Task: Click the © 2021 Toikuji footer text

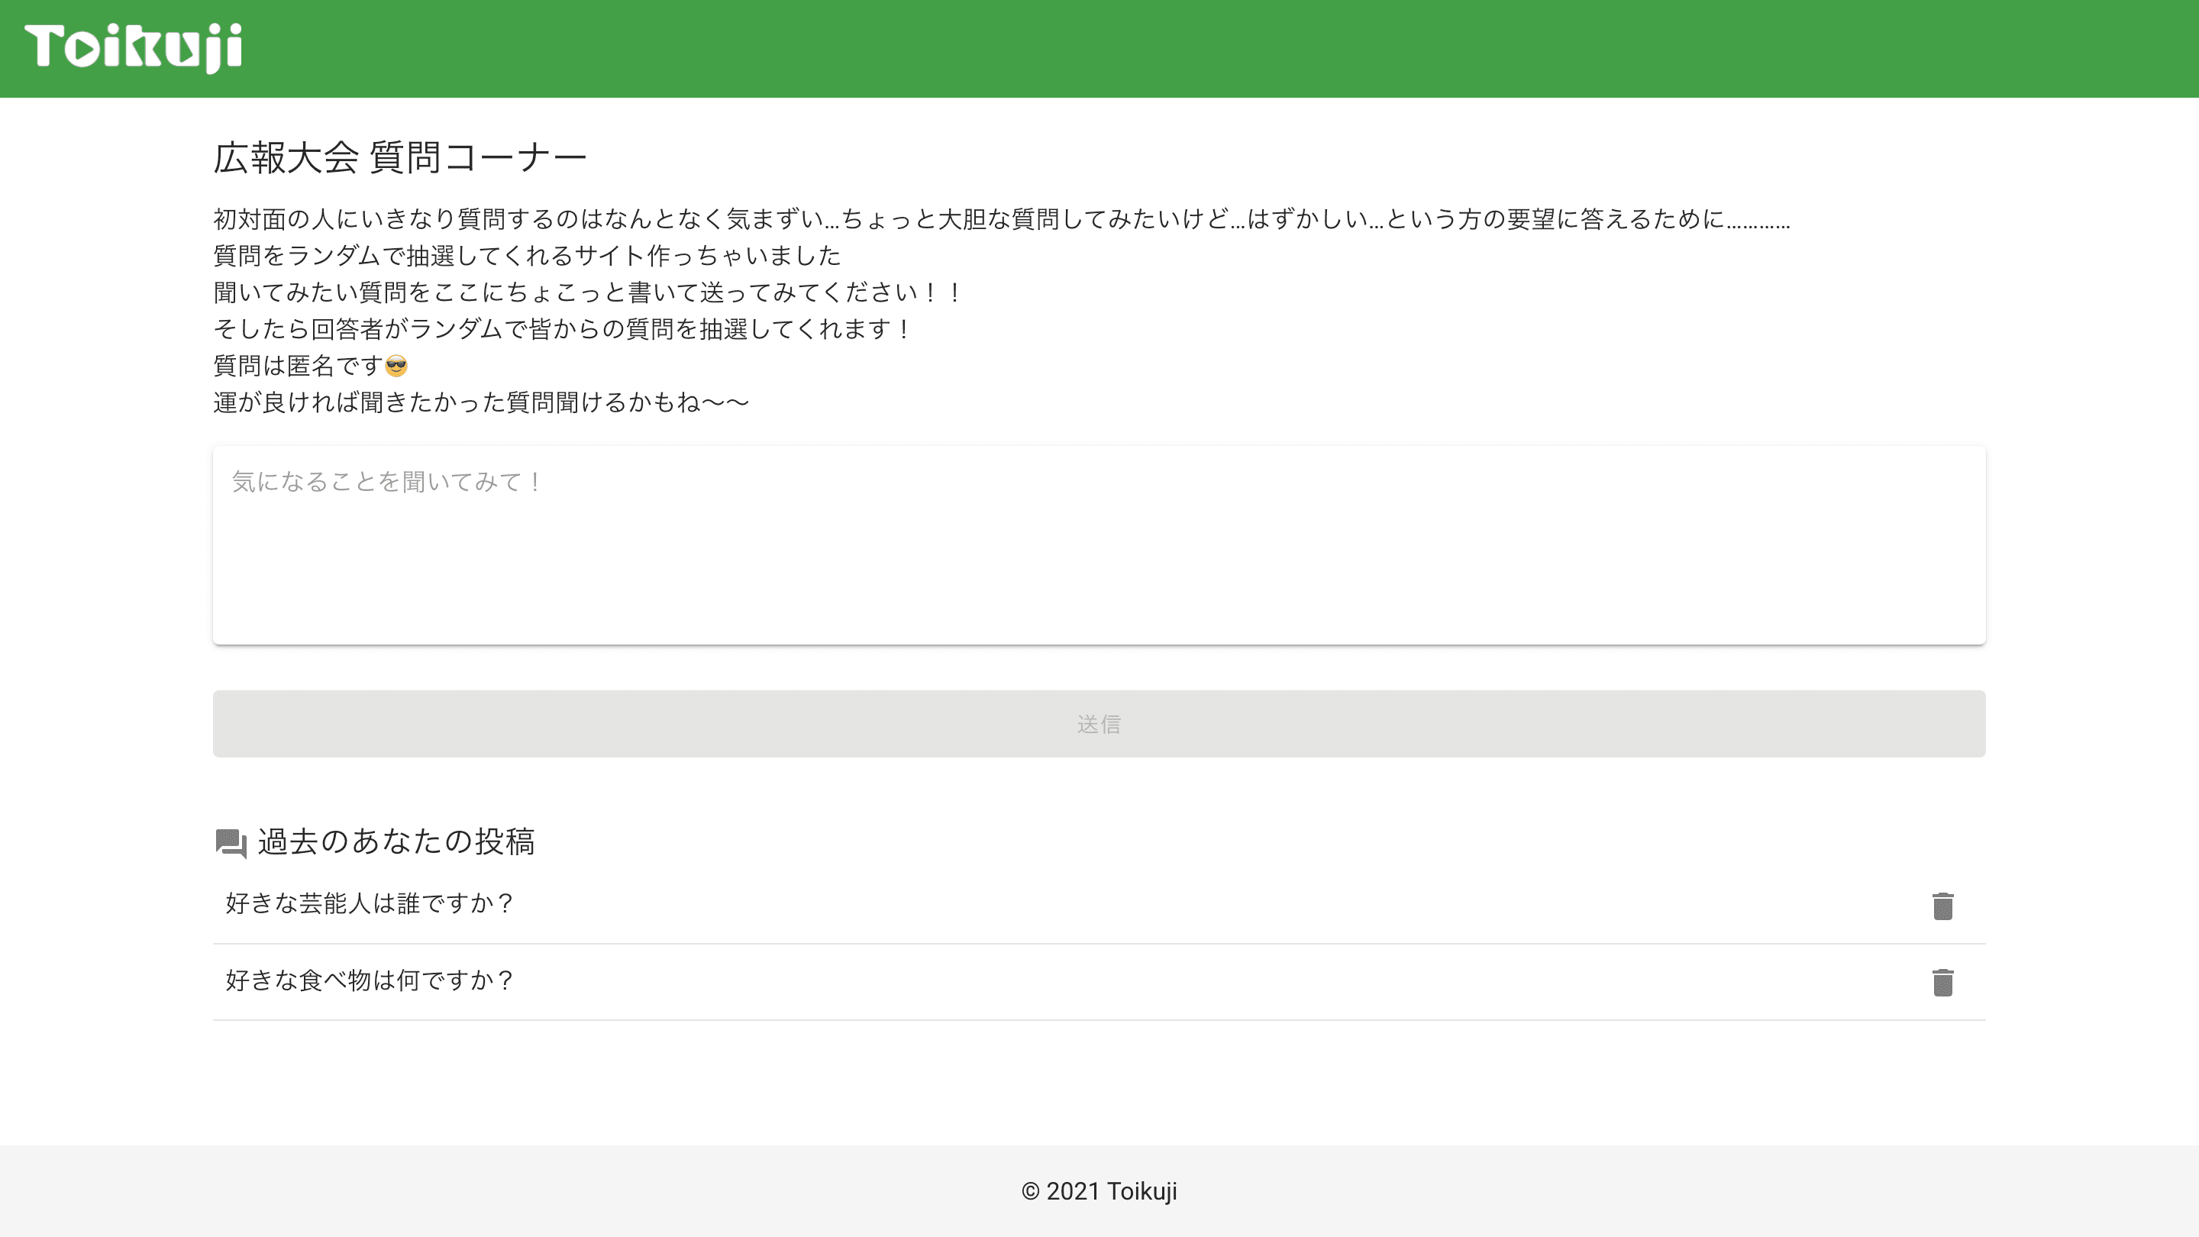Action: point(1099,1191)
